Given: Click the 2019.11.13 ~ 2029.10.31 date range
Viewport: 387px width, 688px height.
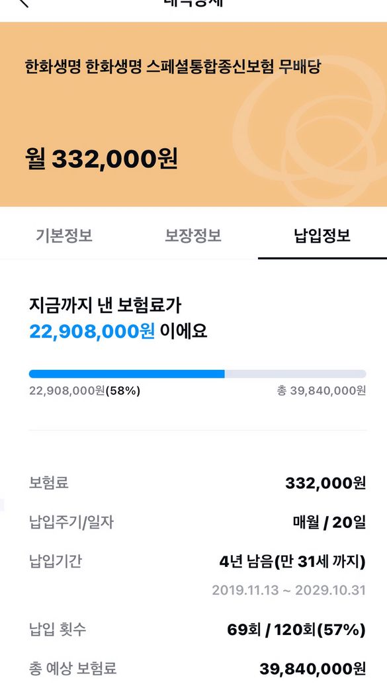Looking at the screenshot, I should [x=288, y=590].
